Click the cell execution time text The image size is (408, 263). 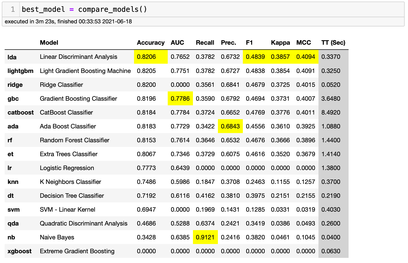coord(68,22)
